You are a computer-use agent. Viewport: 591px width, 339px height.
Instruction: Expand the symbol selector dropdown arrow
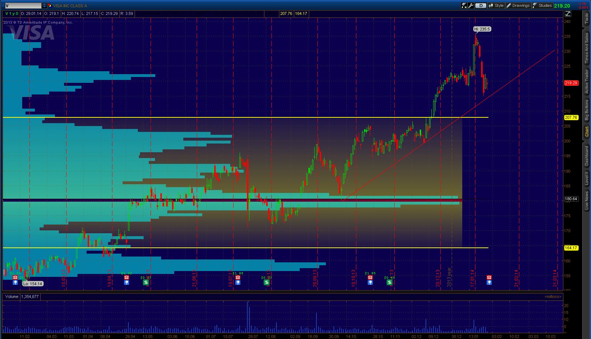pyautogui.click(x=44, y=6)
